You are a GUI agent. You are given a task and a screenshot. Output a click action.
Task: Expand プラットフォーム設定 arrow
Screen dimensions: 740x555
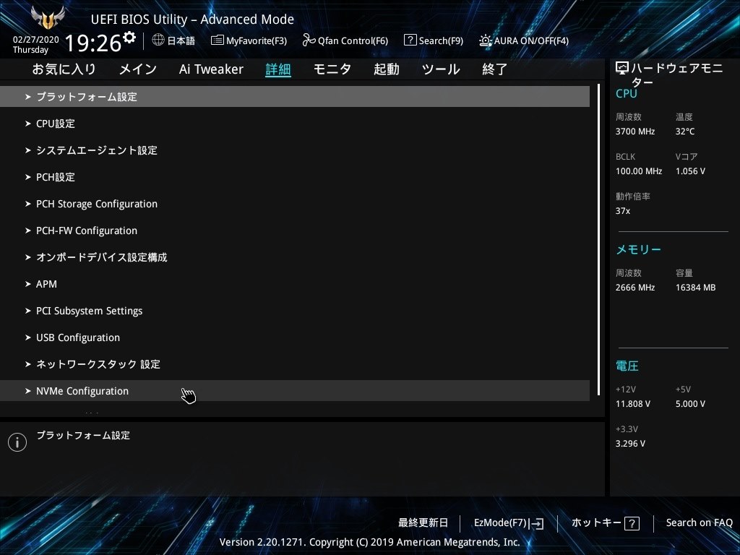coord(28,97)
